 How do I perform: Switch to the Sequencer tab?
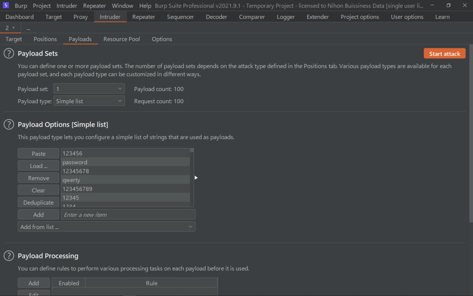pos(181,17)
